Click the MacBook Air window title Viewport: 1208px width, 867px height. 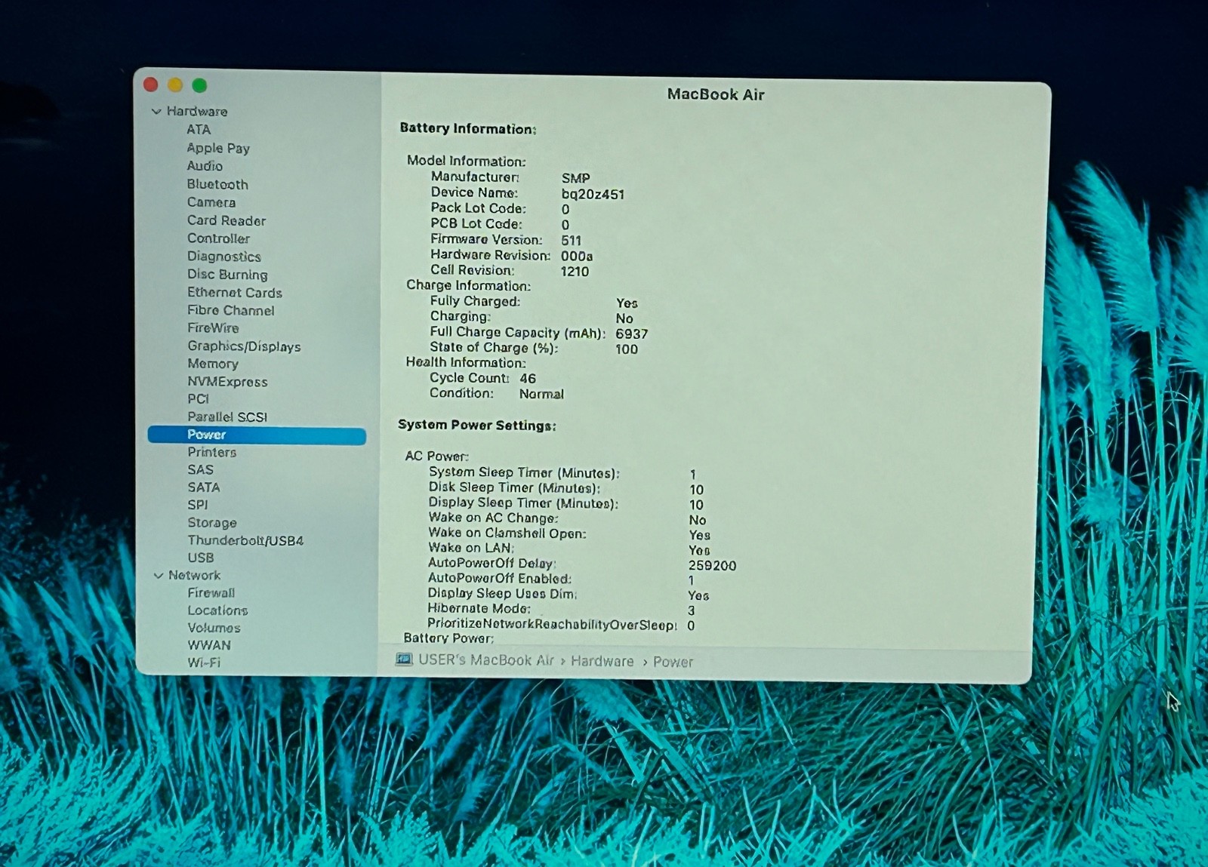coord(716,94)
